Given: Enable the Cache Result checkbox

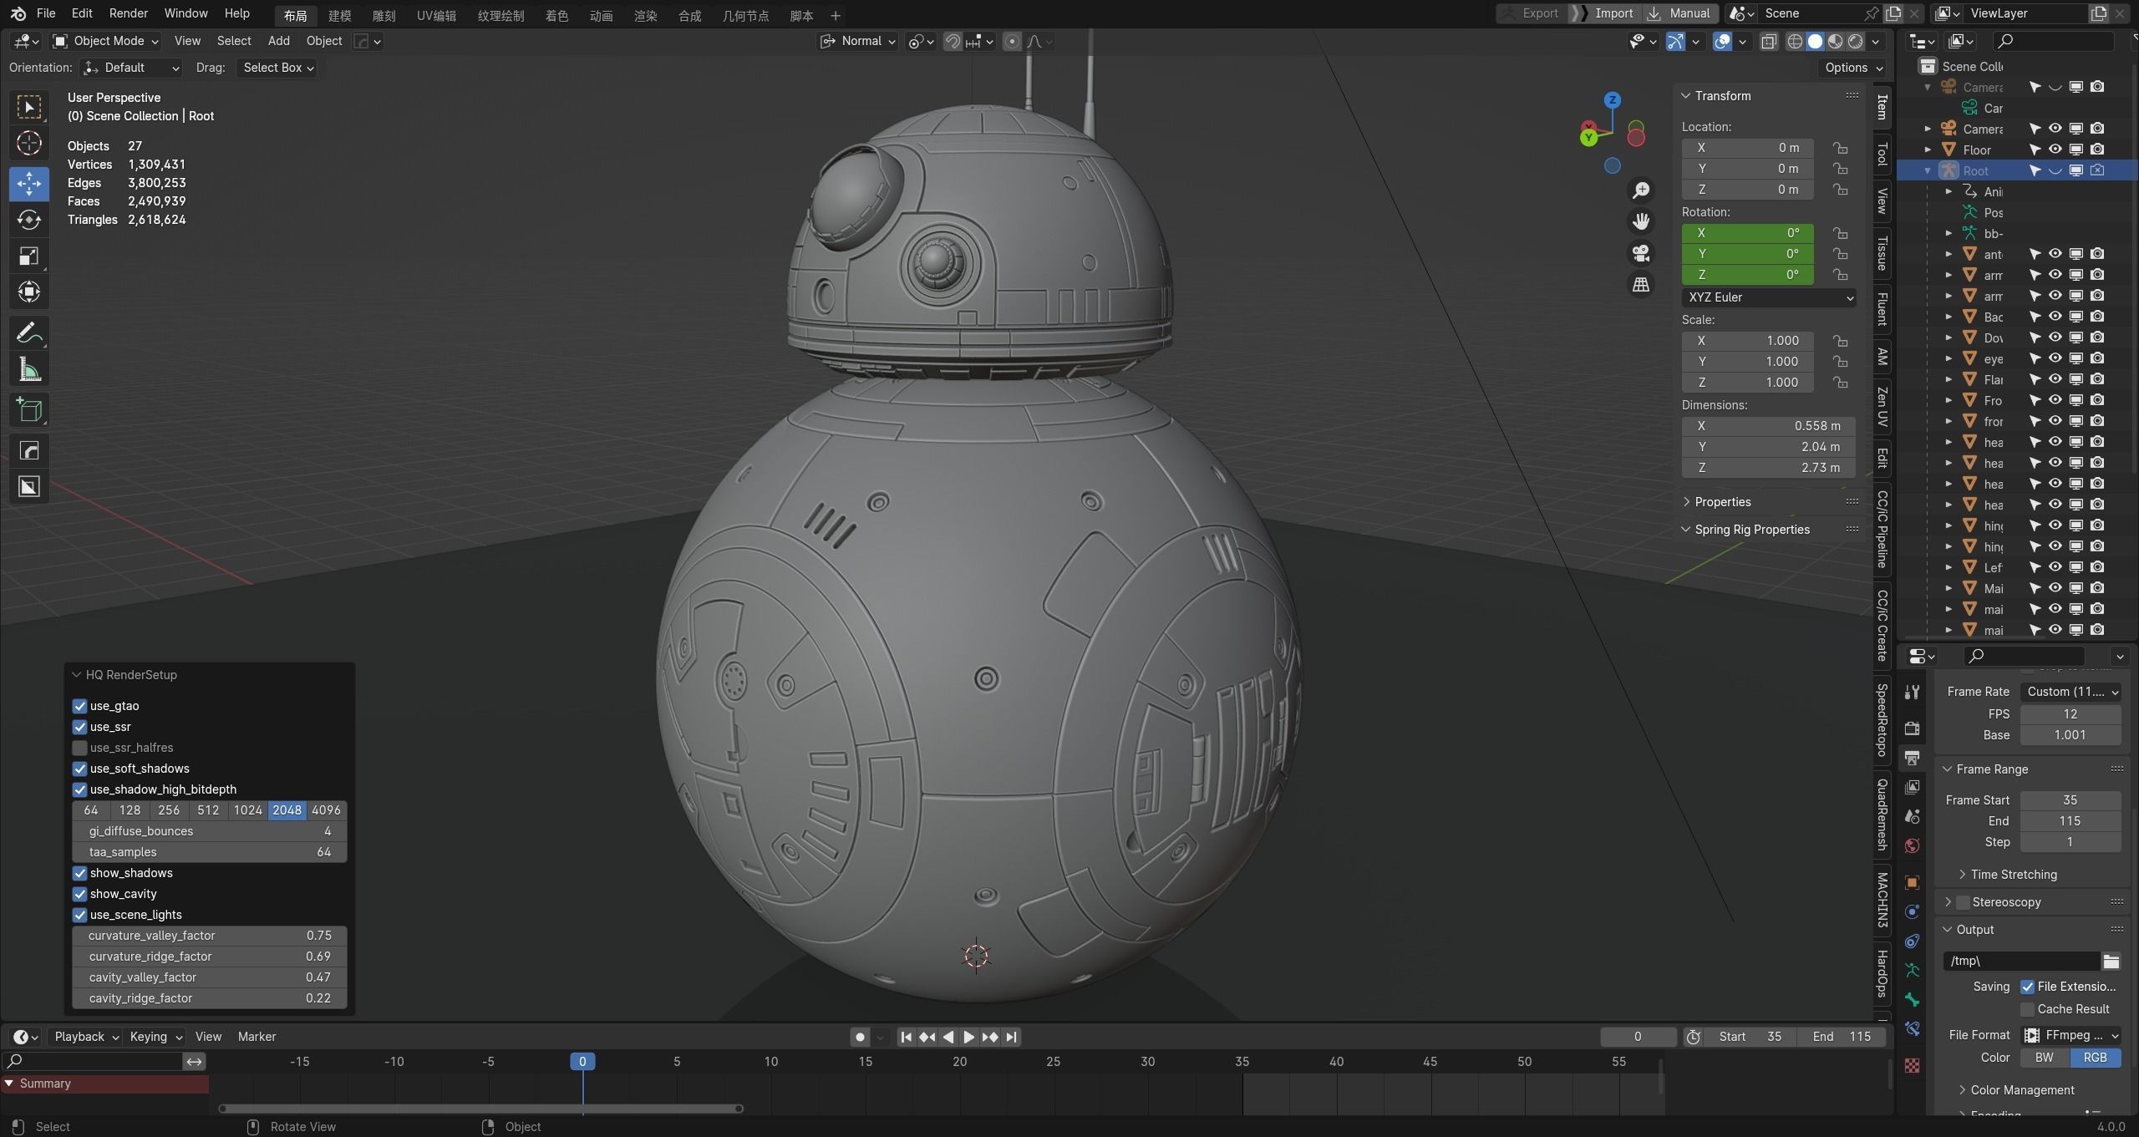Looking at the screenshot, I should [x=2027, y=1009].
